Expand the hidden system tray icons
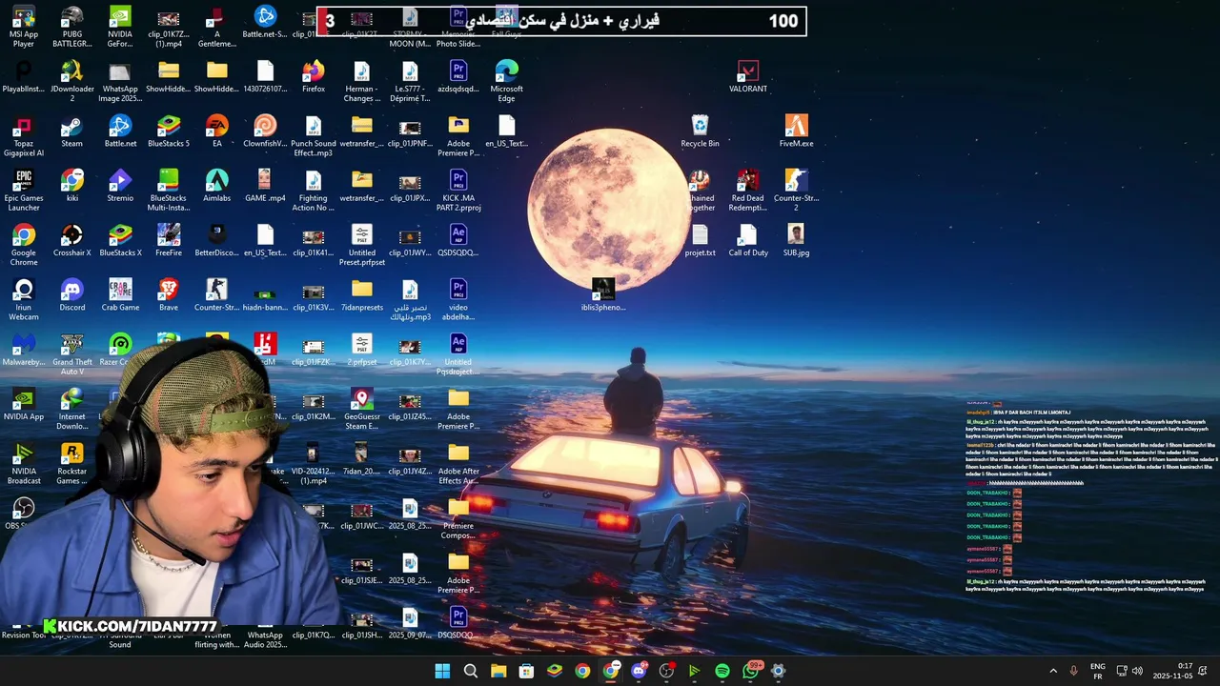This screenshot has height=686, width=1220. (x=1053, y=671)
